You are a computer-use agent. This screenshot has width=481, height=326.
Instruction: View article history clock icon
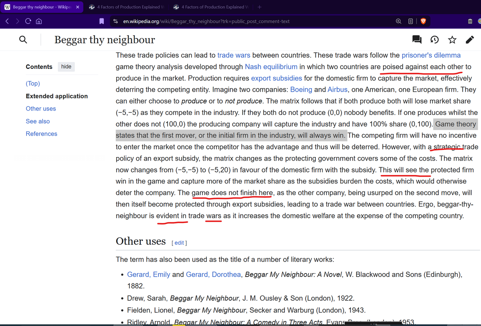435,39
